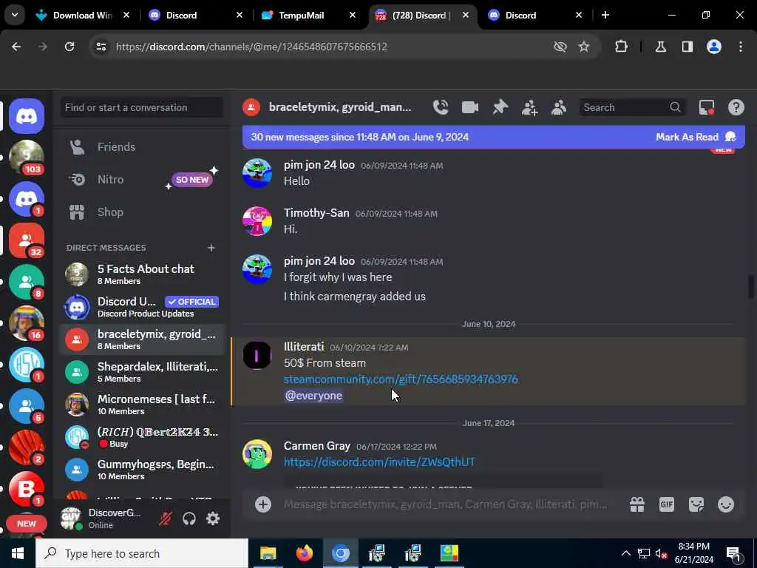Switch to Download Win browser tab
Screen dimensions: 757x568
(82, 15)
